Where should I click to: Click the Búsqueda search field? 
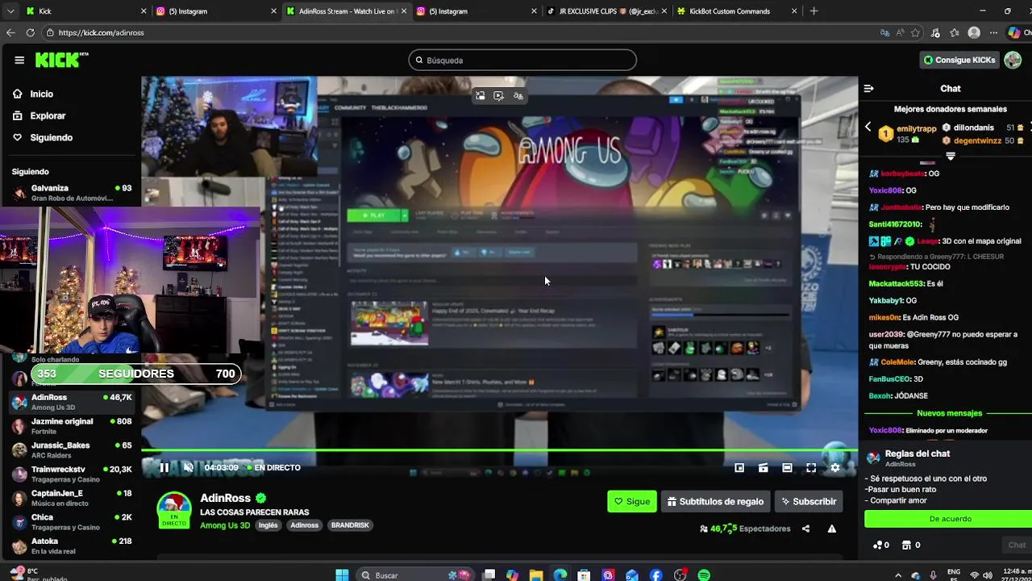[x=522, y=60]
